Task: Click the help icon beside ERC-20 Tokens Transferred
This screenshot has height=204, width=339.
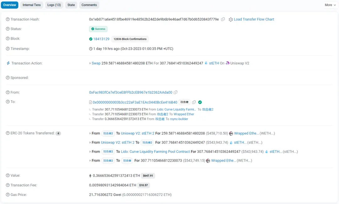Action: point(8,133)
